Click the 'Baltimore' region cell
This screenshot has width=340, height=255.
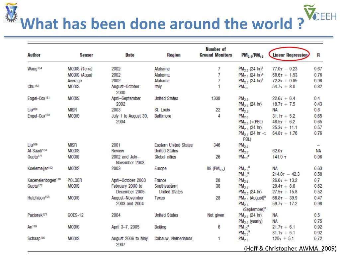tap(163, 116)
